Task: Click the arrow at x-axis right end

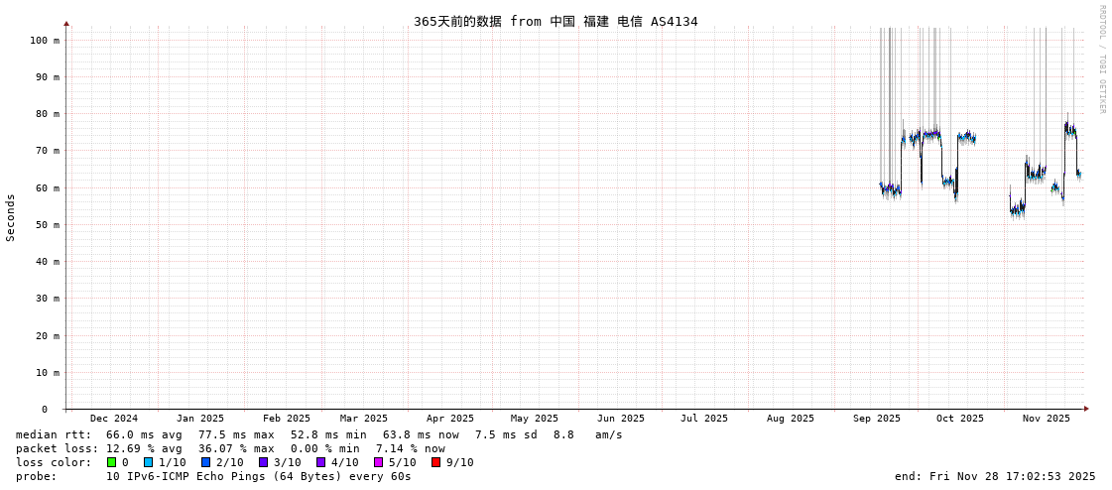Action: (x=1086, y=409)
